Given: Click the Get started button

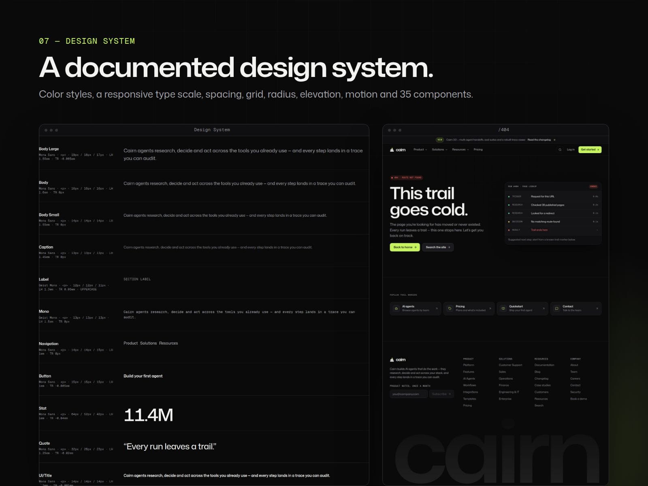Looking at the screenshot, I should pos(590,150).
